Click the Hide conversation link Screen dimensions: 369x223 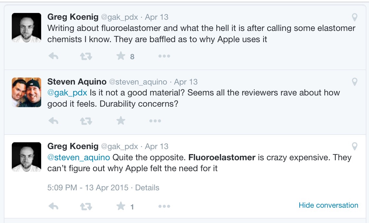(x=328, y=205)
